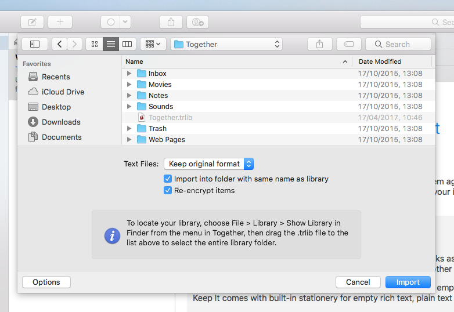The image size is (454, 312).
Task: Click the compose new note icon in Keep It toolbar
Action: [x=32, y=22]
